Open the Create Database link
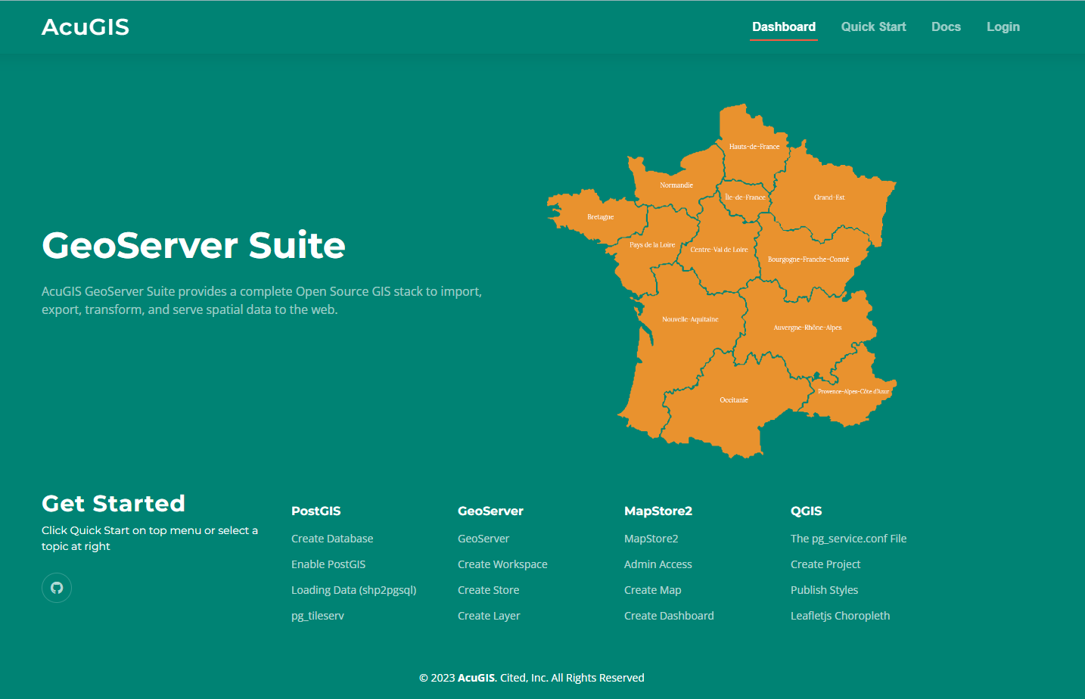Screen dimensions: 1085x699 coord(332,539)
